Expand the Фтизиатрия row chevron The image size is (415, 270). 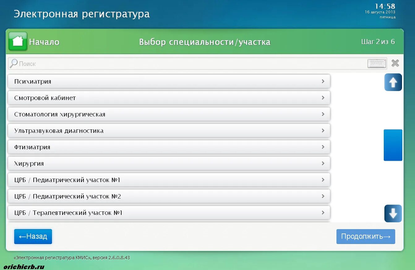323,147
